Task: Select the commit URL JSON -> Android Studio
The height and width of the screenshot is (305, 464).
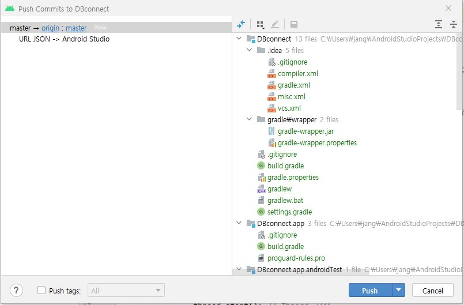Action: click(x=64, y=39)
